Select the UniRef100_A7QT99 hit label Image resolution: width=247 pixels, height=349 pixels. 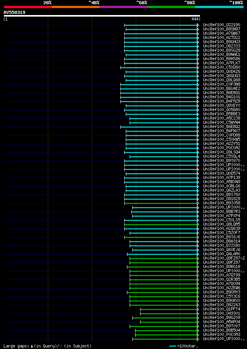click(x=222, y=275)
